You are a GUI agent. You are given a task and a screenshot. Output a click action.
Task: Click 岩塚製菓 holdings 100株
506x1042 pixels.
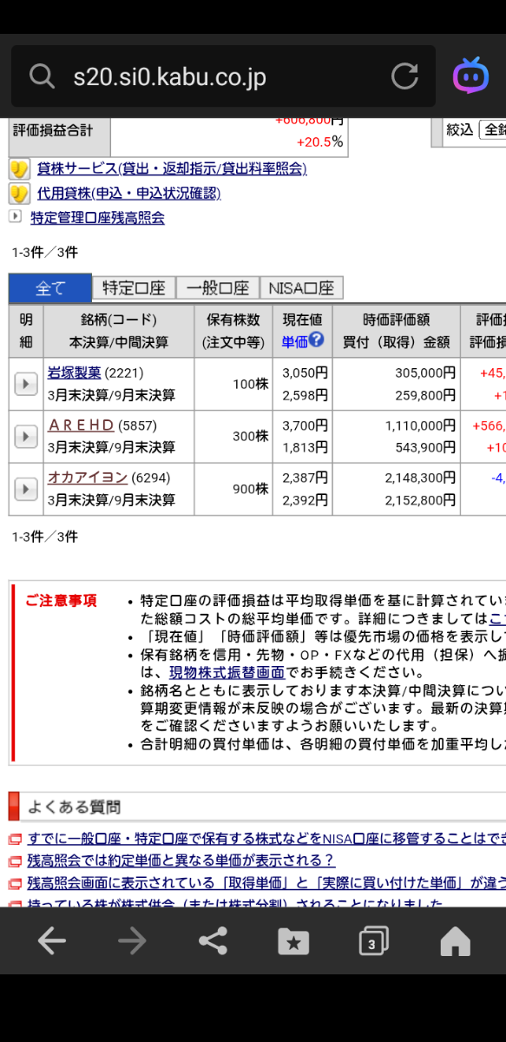coord(250,384)
